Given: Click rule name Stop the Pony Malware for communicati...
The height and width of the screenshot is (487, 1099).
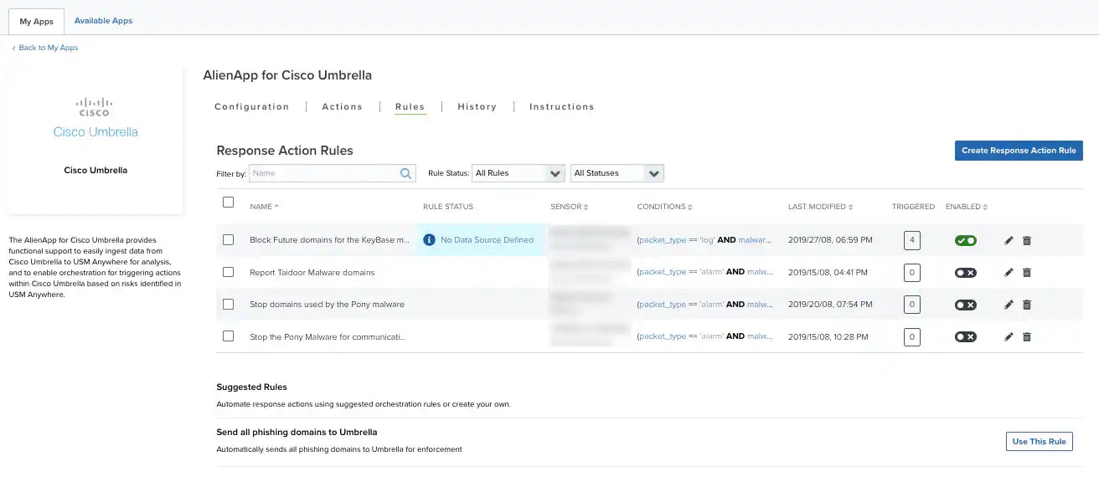Looking at the screenshot, I should 328,336.
